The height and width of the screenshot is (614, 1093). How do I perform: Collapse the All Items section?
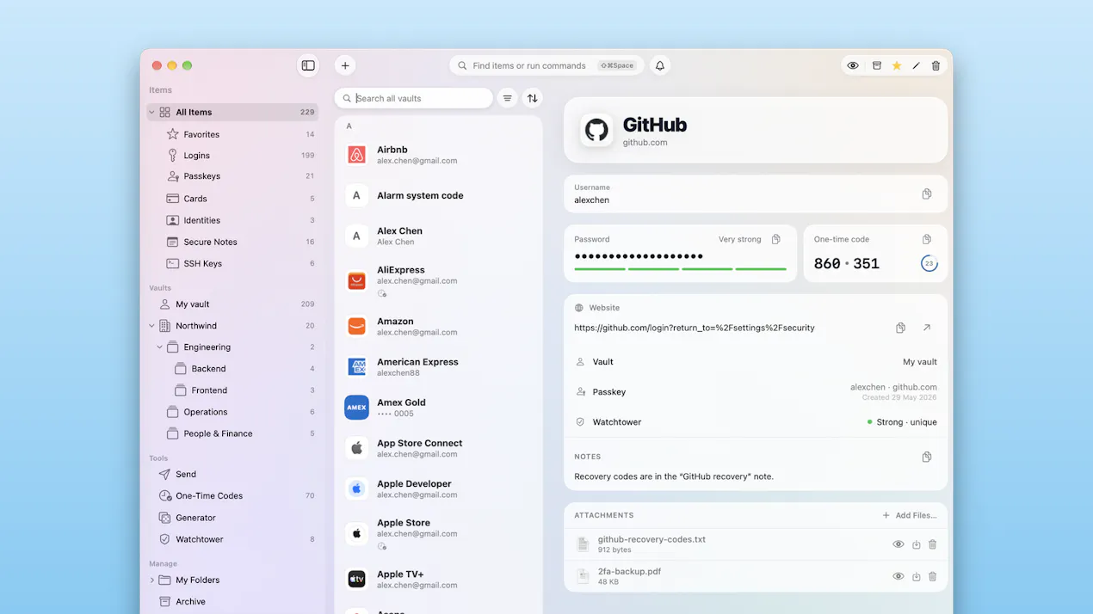(x=151, y=112)
